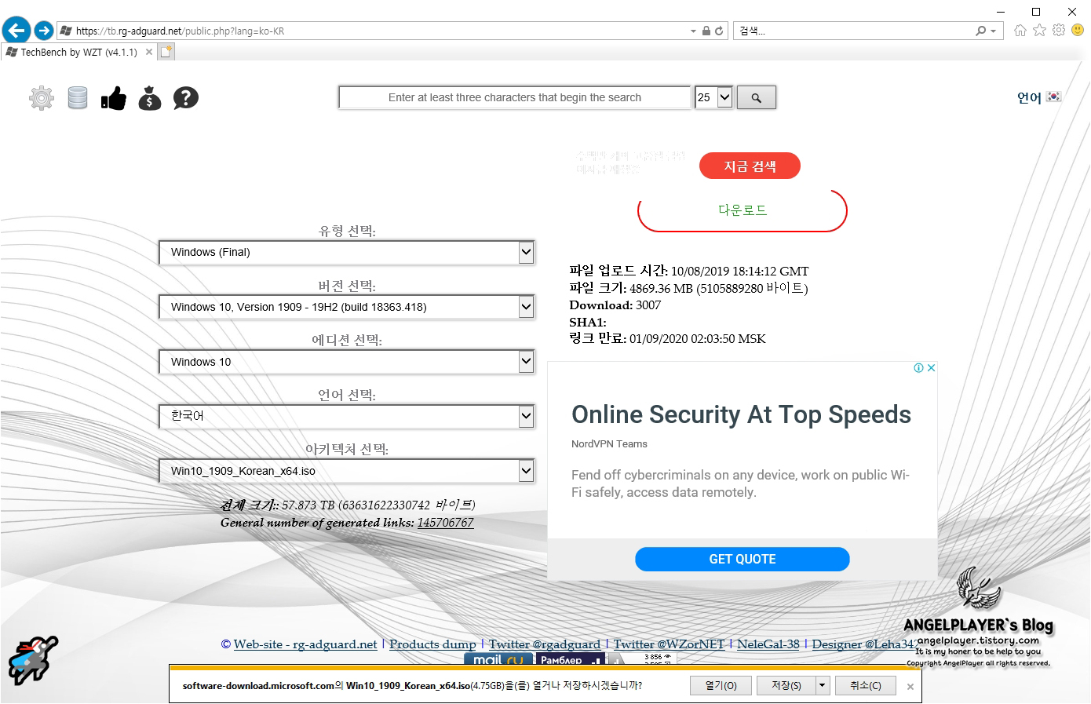Click the GET QUOTE ad button
The image size is (1091, 704).
[x=743, y=559]
